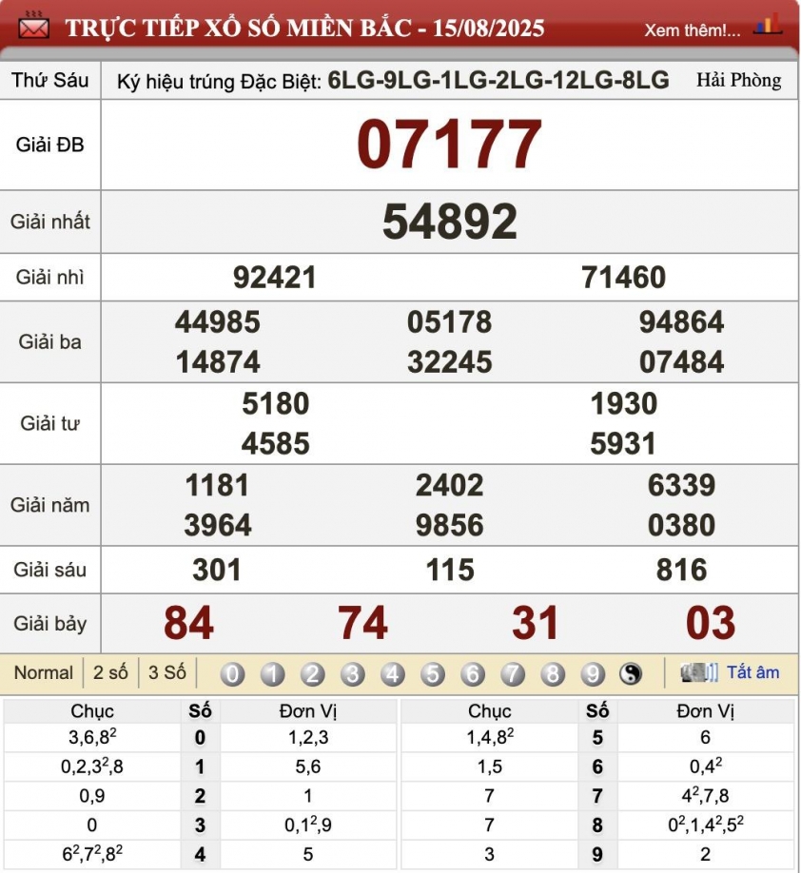Click the first prize number 54892

tap(449, 222)
